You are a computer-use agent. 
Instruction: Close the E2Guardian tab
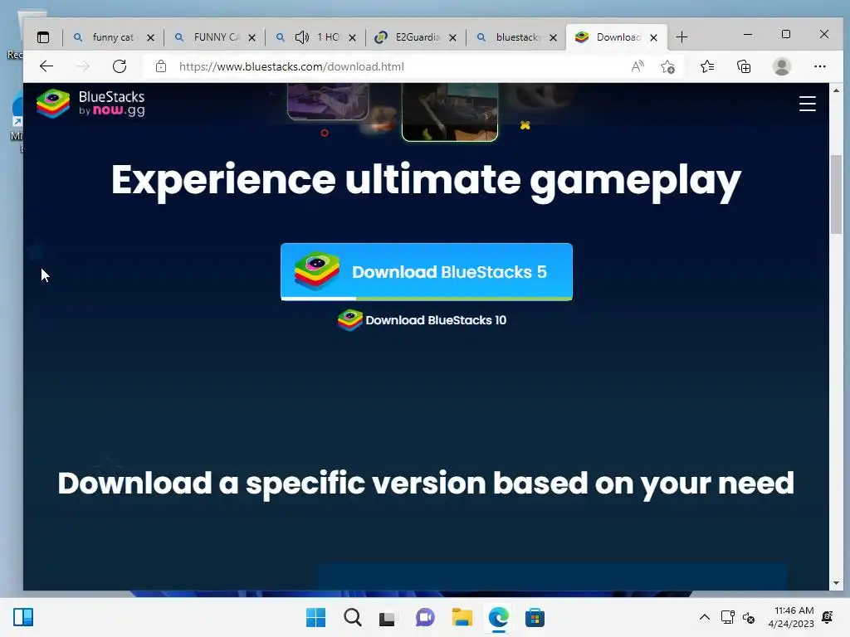point(452,38)
